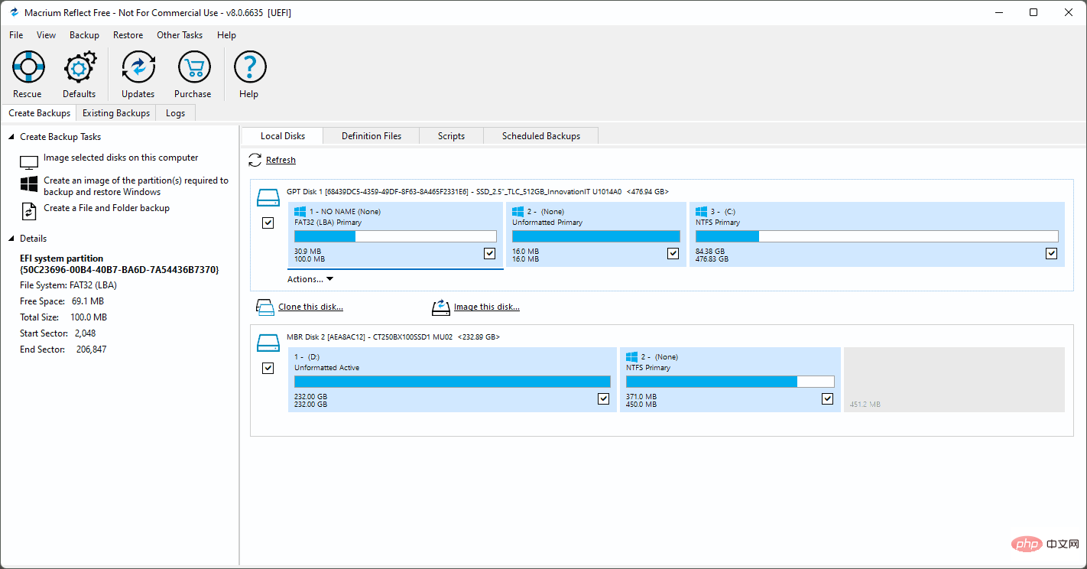Click the EFI system partition label

coord(62,258)
